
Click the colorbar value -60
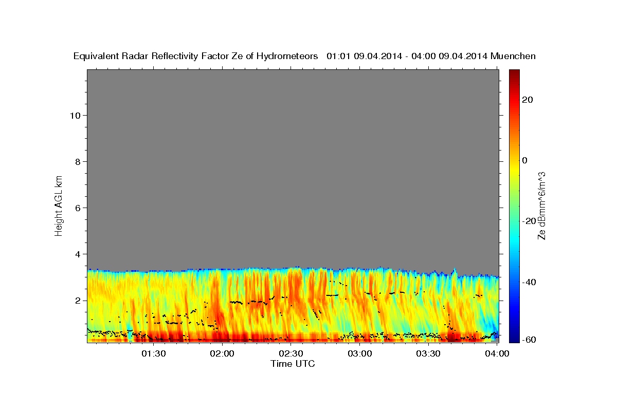click(x=528, y=339)
